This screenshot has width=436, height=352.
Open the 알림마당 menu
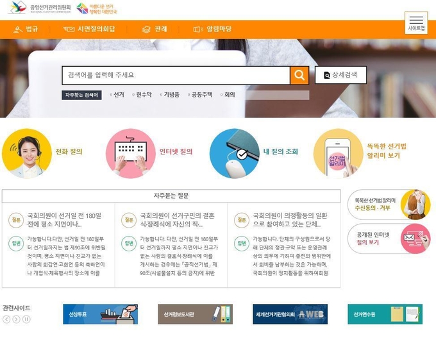coord(212,29)
